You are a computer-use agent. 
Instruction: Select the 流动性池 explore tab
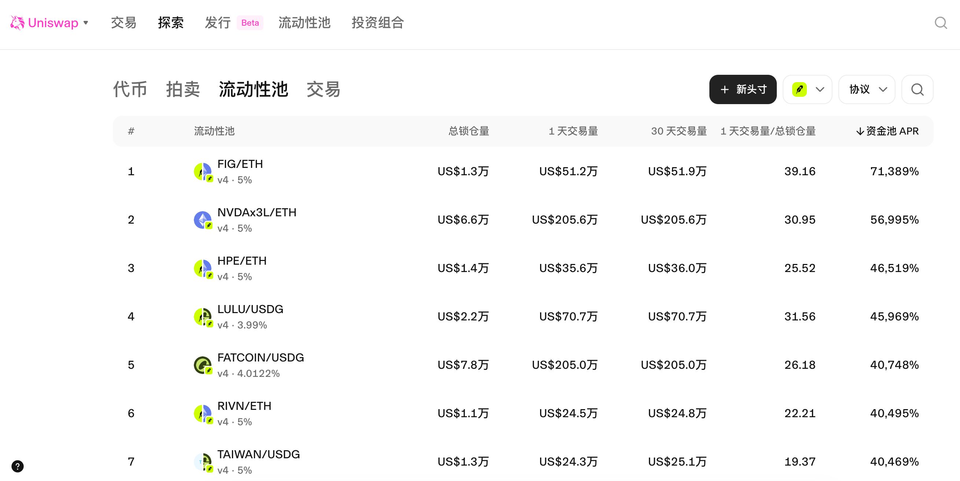point(254,89)
